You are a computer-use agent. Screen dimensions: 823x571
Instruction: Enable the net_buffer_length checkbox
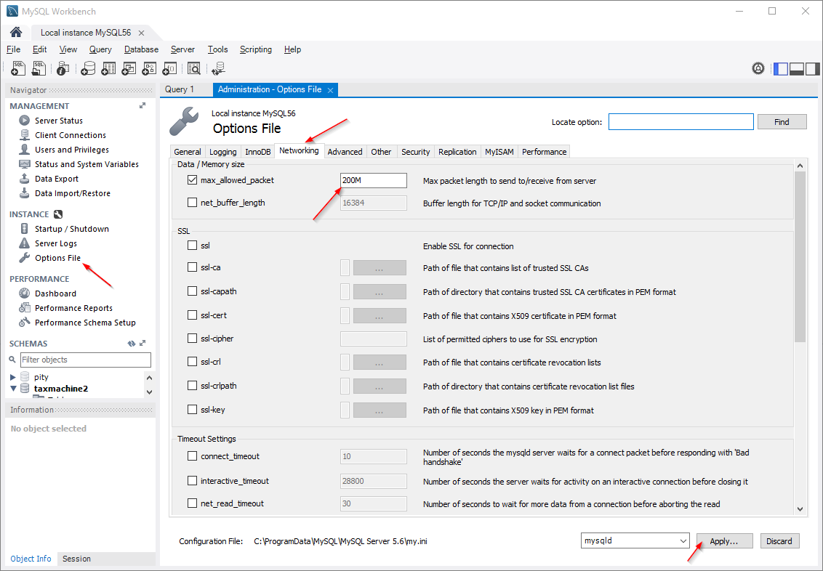click(193, 203)
